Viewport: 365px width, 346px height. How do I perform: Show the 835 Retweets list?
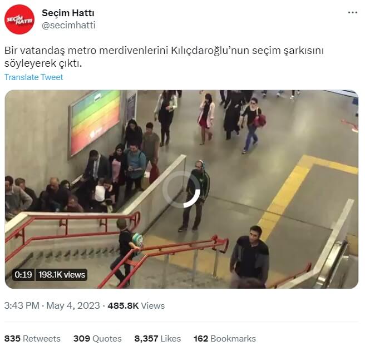[x=32, y=339]
